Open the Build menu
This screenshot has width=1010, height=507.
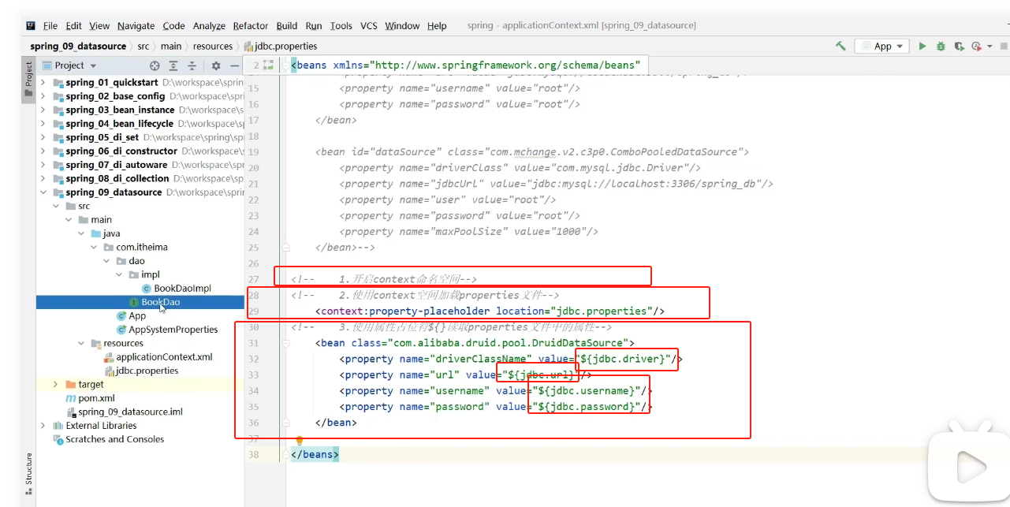click(x=287, y=25)
